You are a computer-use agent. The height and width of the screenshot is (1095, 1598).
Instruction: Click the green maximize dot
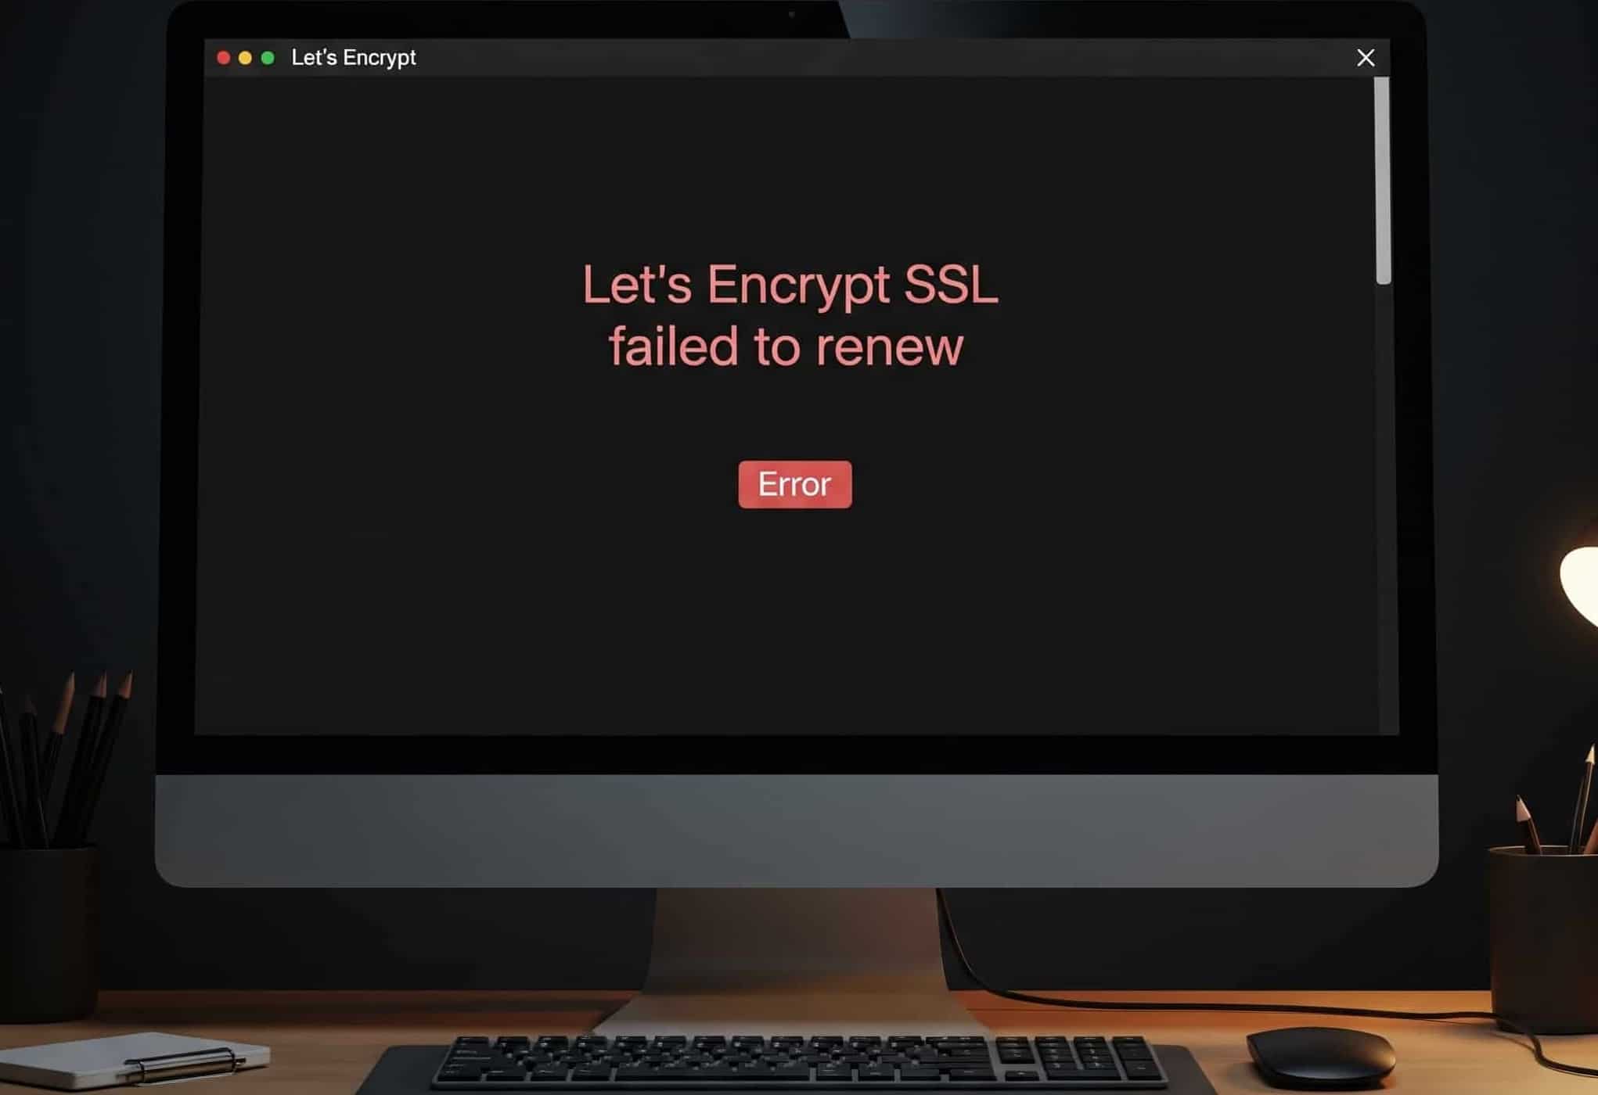click(x=268, y=58)
